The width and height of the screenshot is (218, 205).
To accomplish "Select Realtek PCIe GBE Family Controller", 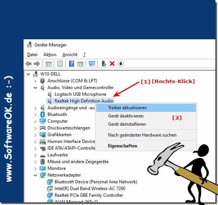I will 89,195.
